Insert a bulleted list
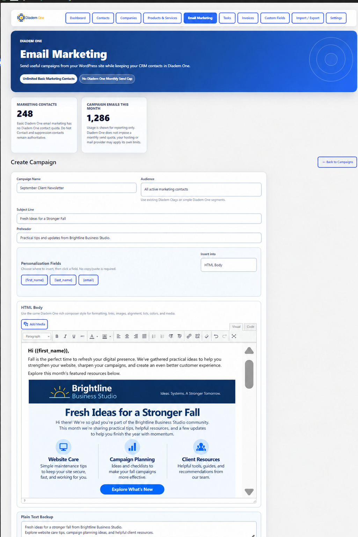The width and height of the screenshot is (358, 537). (x=154, y=336)
